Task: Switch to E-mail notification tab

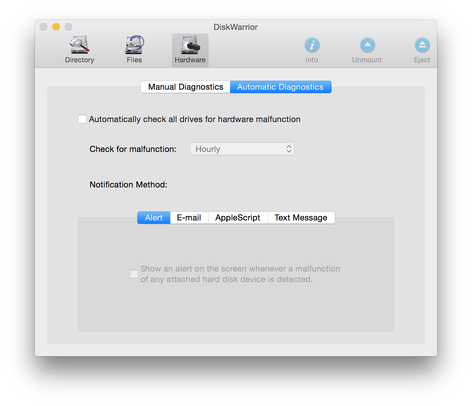Action: pyautogui.click(x=189, y=218)
